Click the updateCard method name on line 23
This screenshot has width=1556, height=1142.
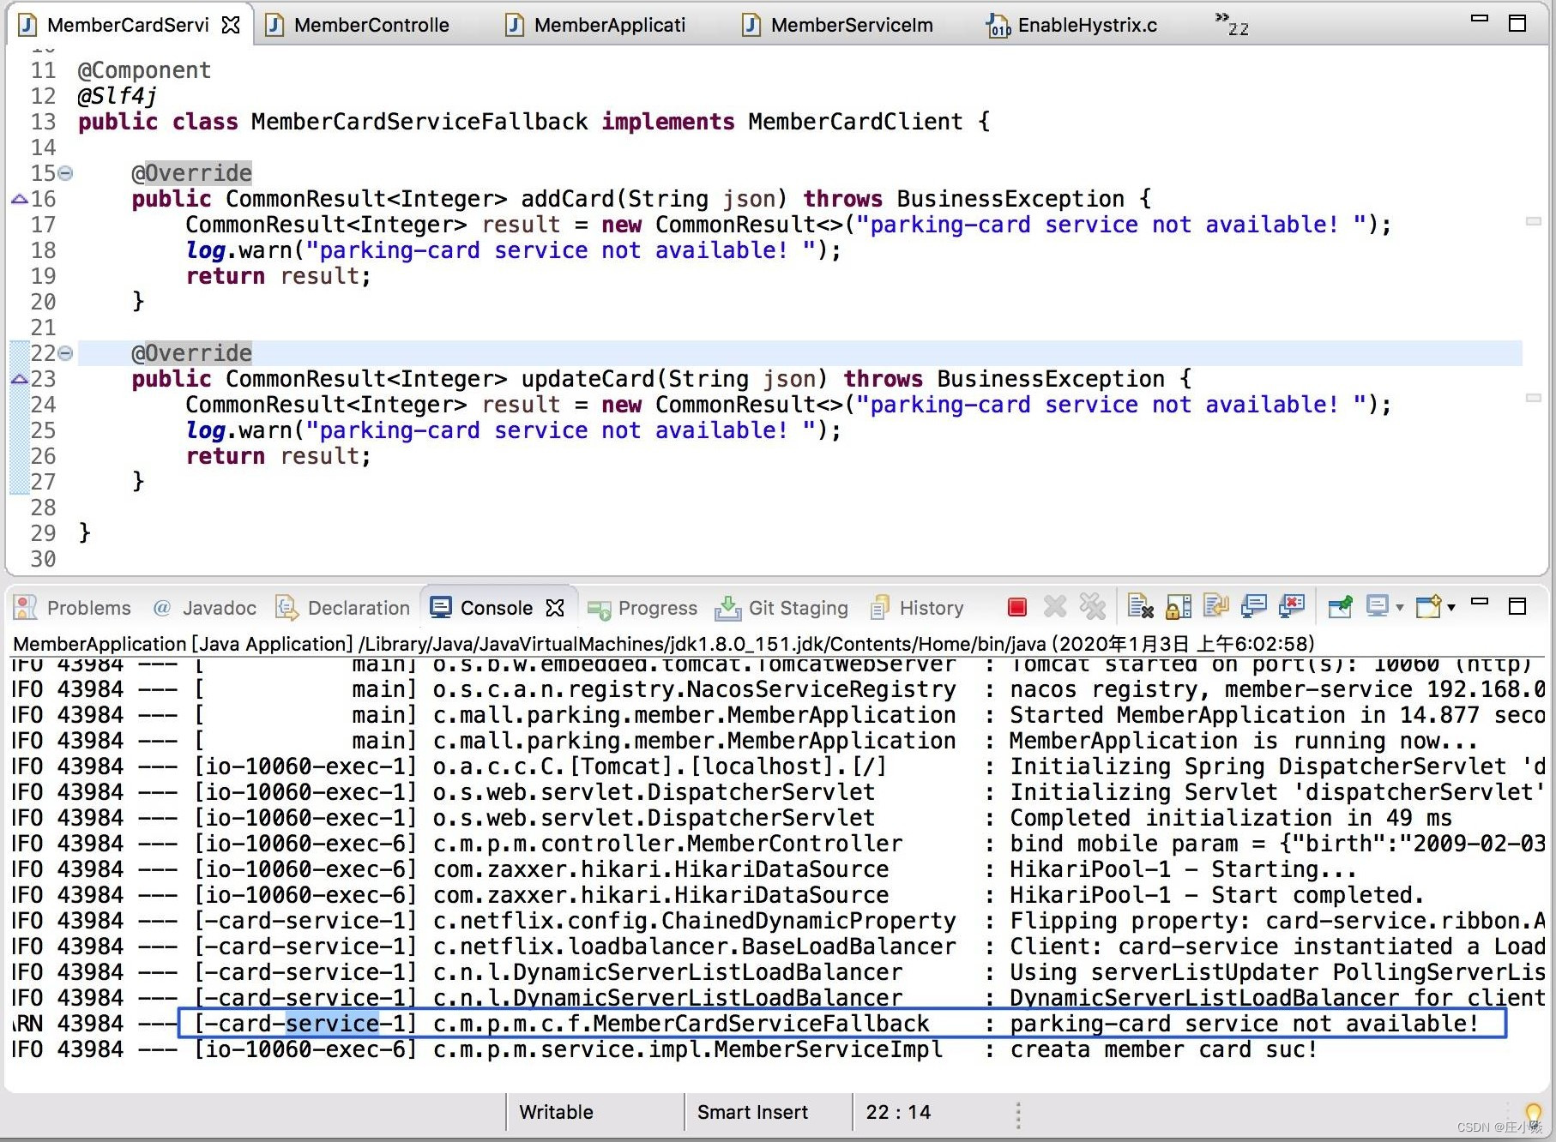(588, 379)
